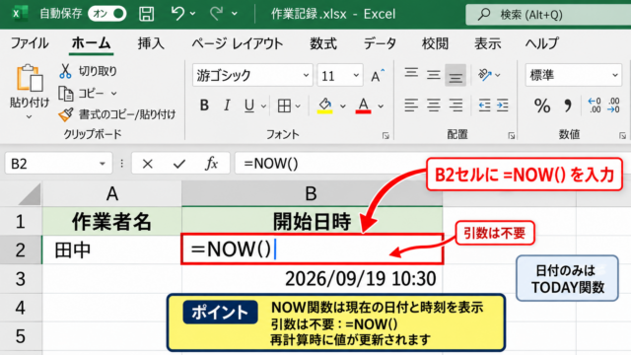Click the center align icon
Screen dimensions: 631x355
[434, 106]
